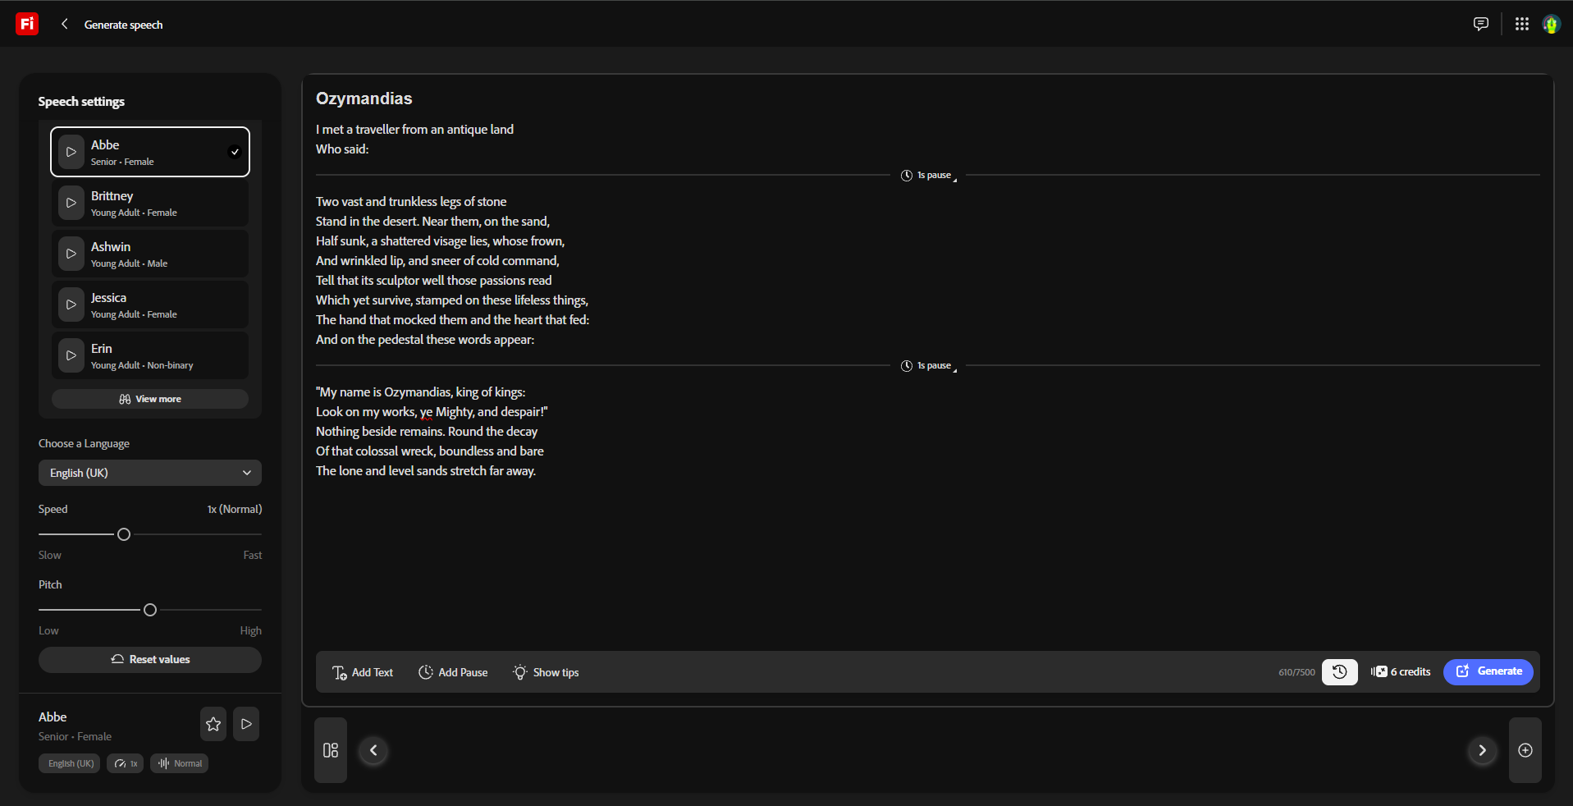Preview Erin voice sample
1573x806 pixels.
[71, 355]
